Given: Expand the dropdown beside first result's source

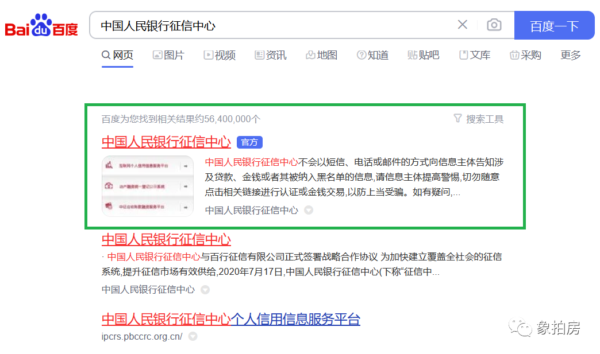Looking at the screenshot, I should tap(309, 211).
